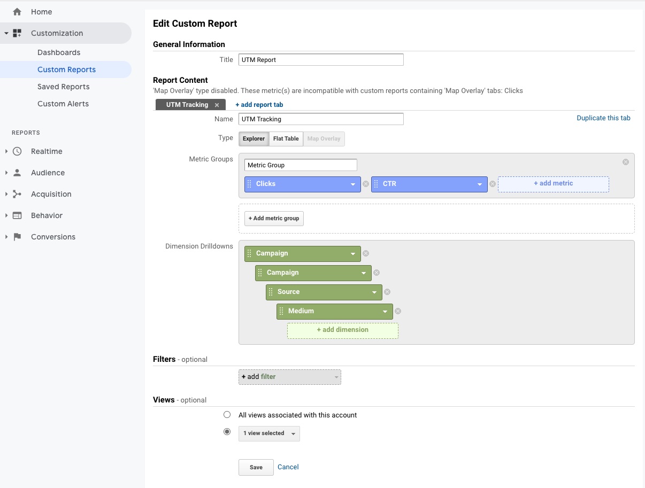
Task: Select All views associated with this account
Action: 227,415
